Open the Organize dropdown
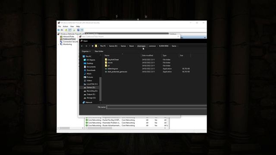Screen dimensions: 276x155 coord(86,51)
